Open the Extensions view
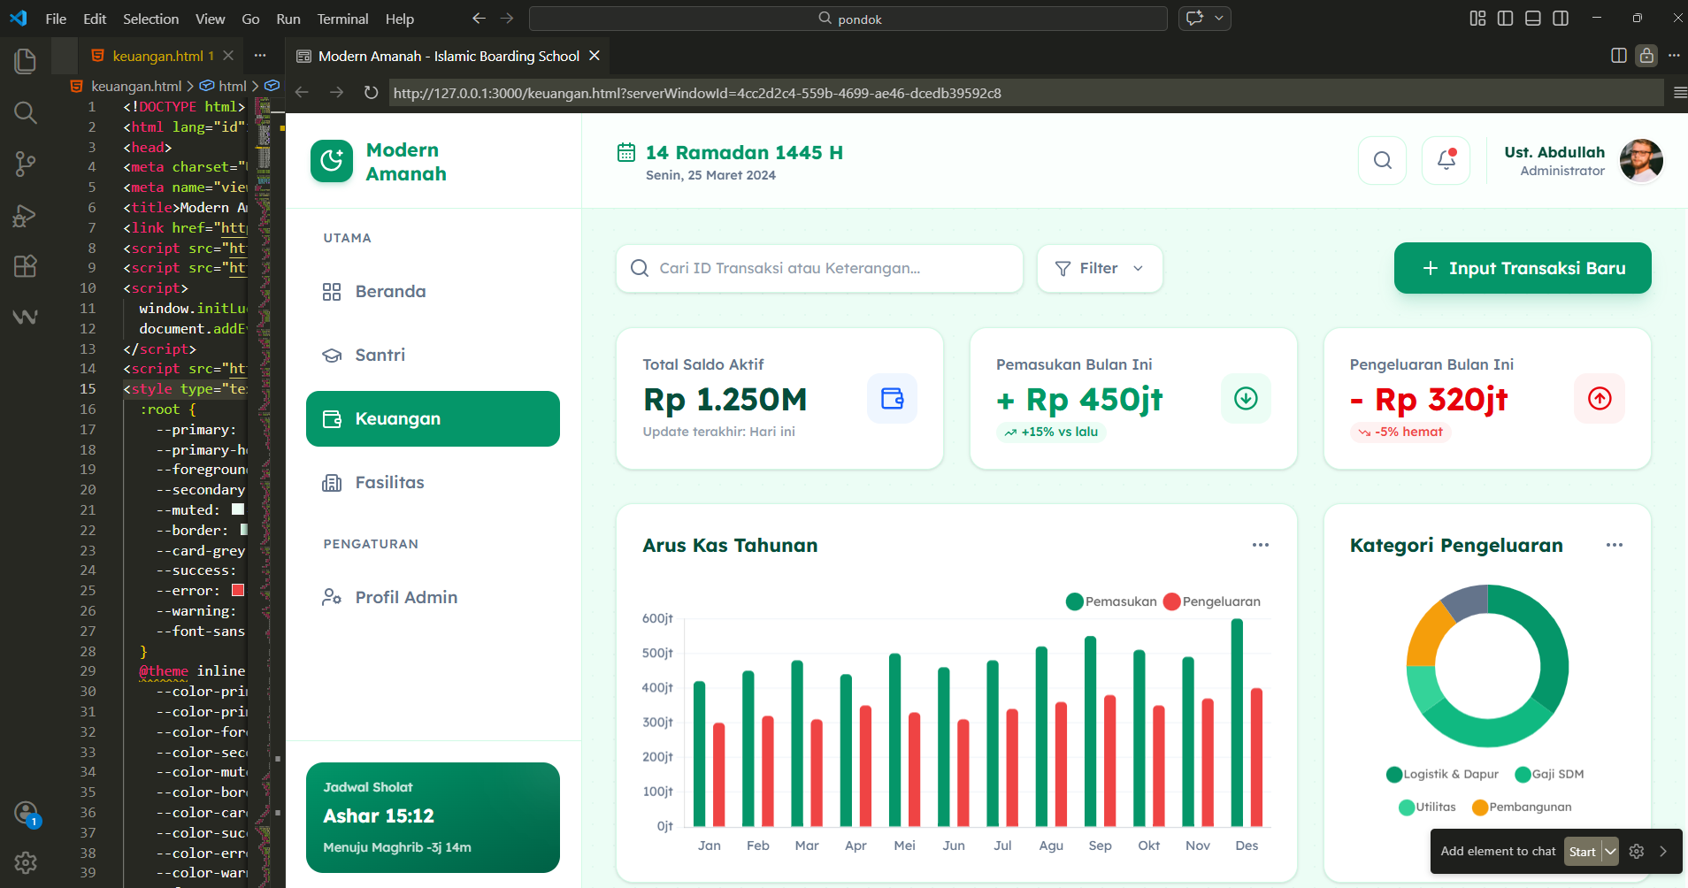1688x888 pixels. click(25, 266)
